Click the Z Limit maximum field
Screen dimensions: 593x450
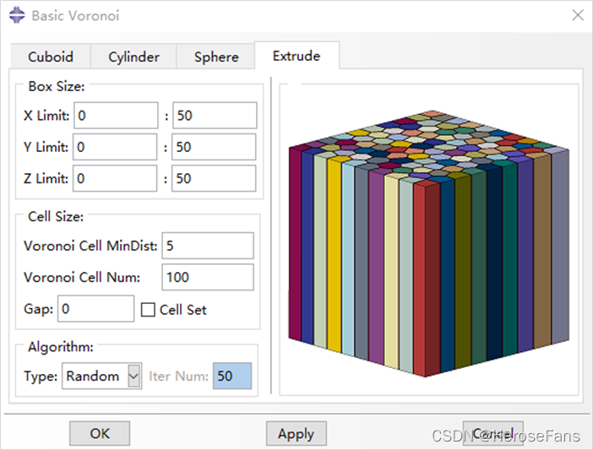214,178
